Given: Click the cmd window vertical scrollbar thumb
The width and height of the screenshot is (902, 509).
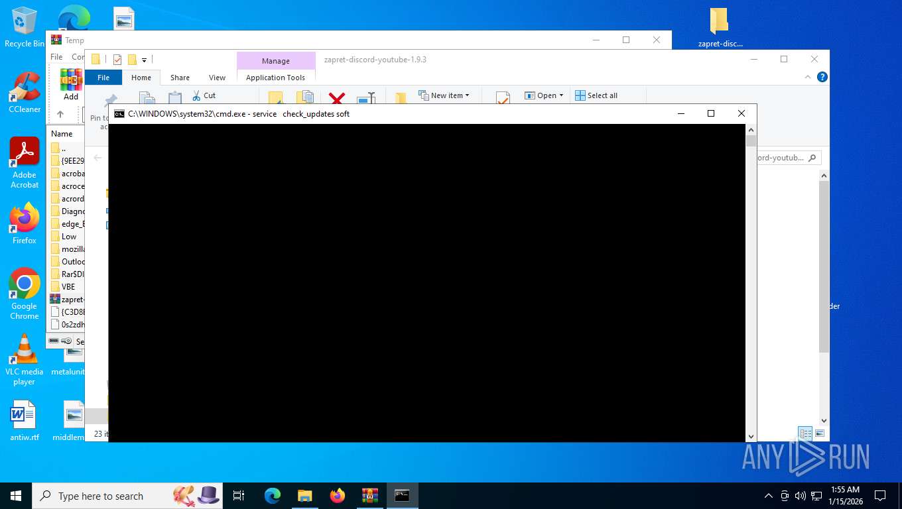Looking at the screenshot, I should [x=751, y=141].
